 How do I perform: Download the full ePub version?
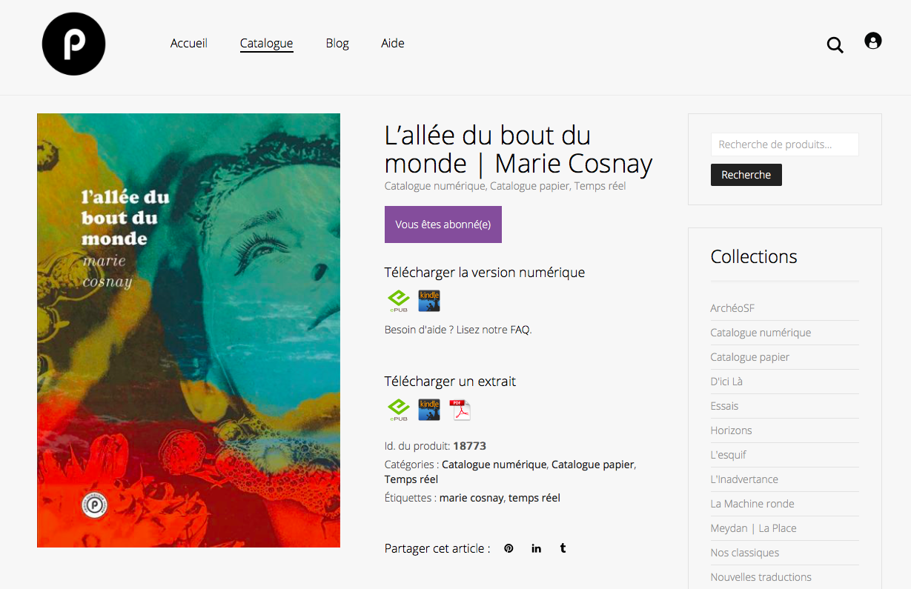click(x=399, y=301)
